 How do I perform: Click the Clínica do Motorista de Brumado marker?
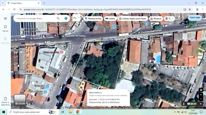point(146,37)
